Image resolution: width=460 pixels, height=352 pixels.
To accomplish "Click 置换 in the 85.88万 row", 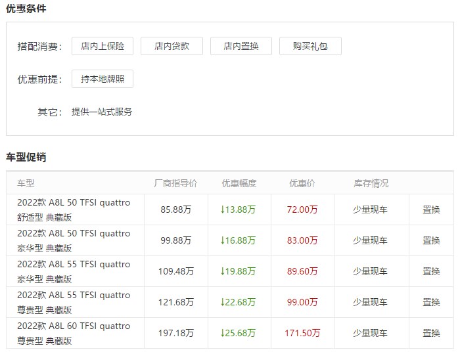I will click(431, 209).
